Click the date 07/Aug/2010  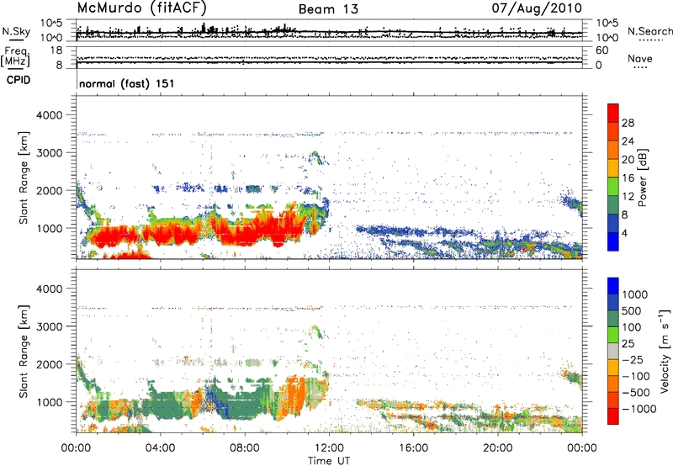(537, 8)
